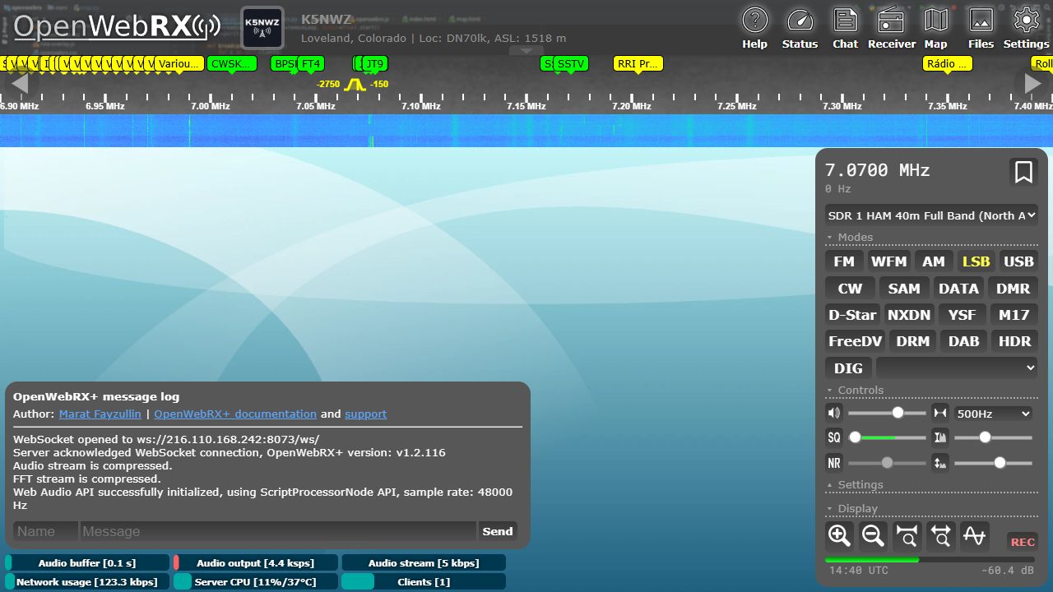Click the zoom in fully icon

coord(907,536)
